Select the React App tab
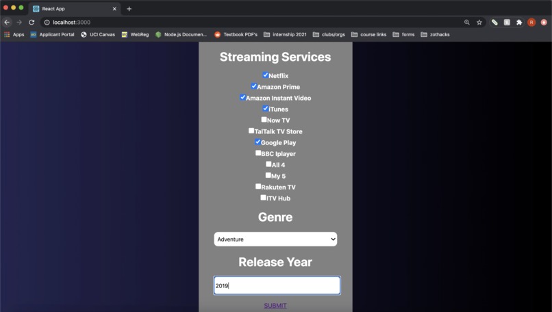552x312 pixels. (x=75, y=9)
